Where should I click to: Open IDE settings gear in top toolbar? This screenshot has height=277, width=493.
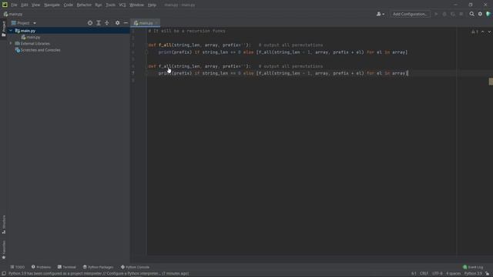tap(480, 14)
